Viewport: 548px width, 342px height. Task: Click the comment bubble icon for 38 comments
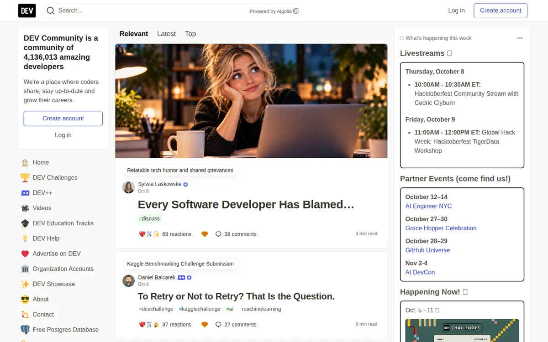coord(218,234)
